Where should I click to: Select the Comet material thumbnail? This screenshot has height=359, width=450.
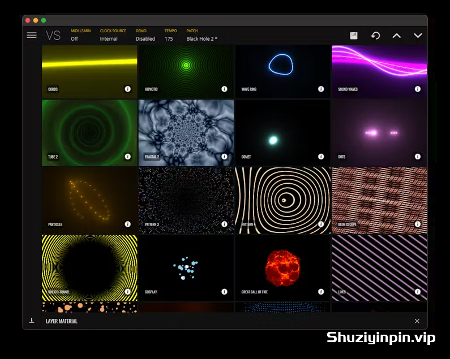282,133
